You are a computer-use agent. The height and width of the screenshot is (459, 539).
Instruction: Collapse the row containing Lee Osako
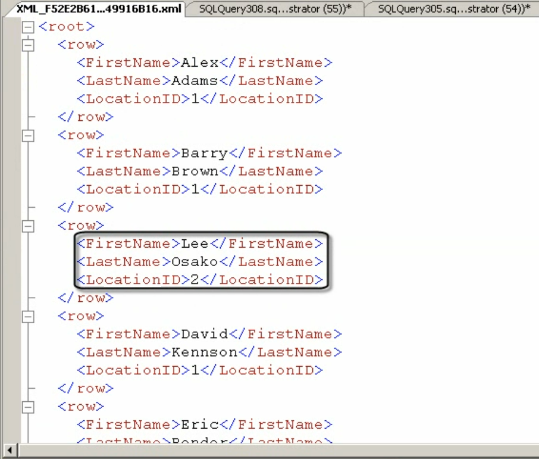(28, 226)
